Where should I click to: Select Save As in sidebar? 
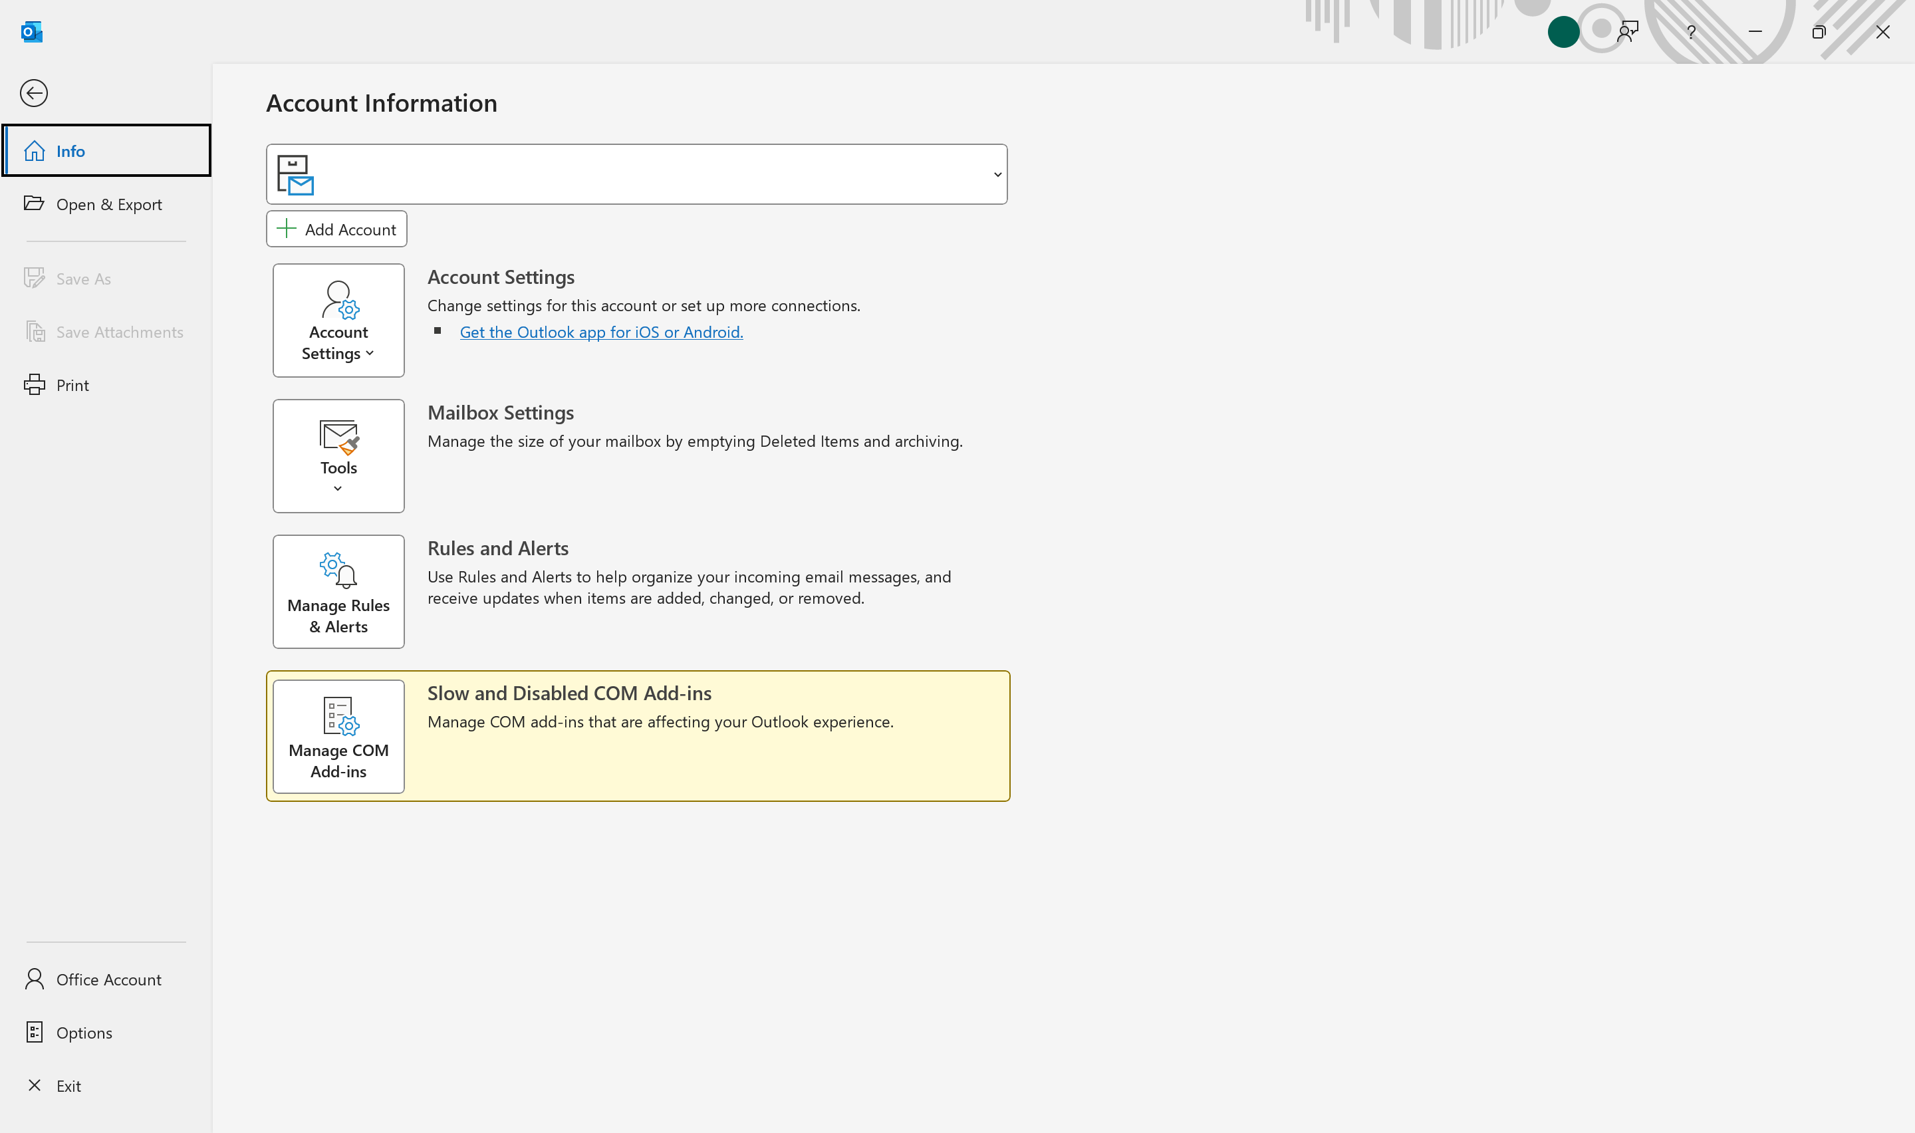(106, 279)
